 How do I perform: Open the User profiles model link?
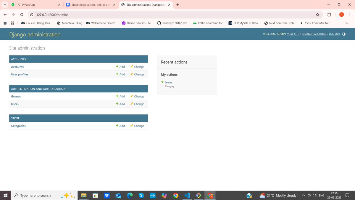20,74
